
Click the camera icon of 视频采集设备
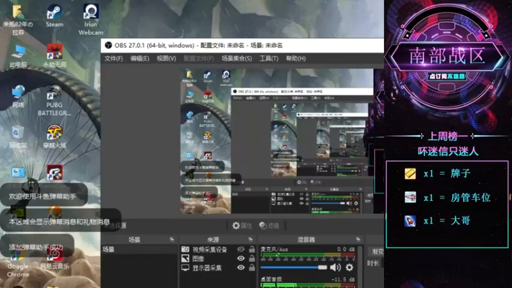tap(185, 249)
